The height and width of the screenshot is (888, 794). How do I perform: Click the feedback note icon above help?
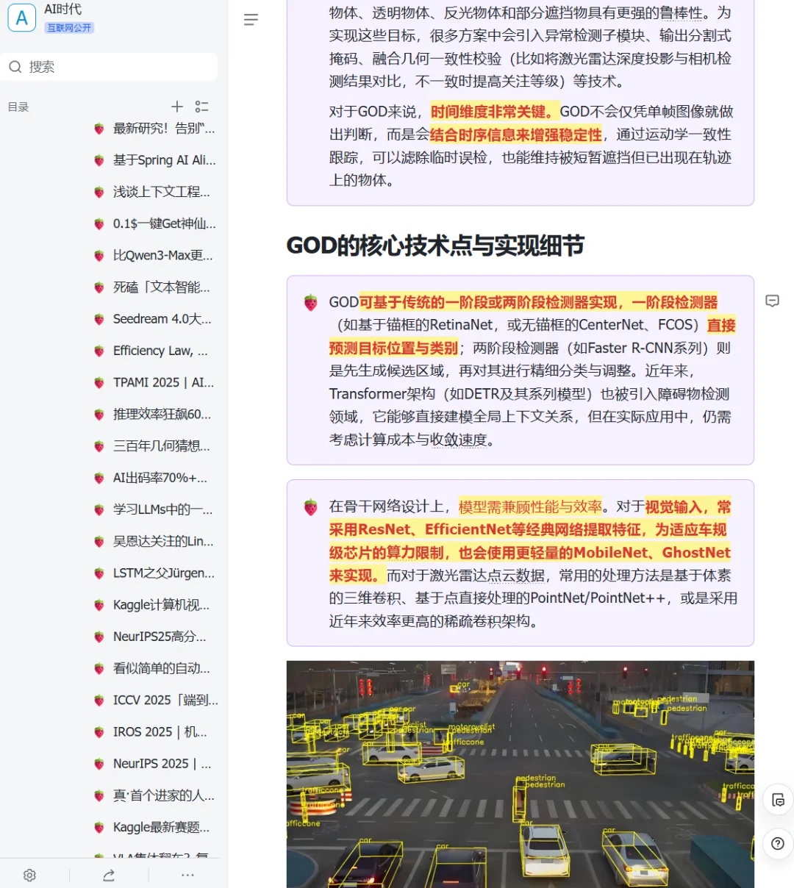pos(778,800)
